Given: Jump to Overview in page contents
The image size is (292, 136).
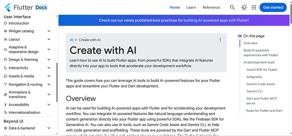Looking at the screenshot, I should (x=251, y=43).
